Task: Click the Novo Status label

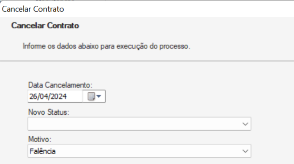Action: pyautogui.click(x=49, y=112)
